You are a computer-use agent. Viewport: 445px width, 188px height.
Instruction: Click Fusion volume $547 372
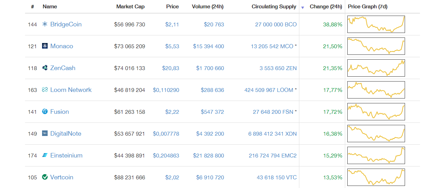click(212, 112)
